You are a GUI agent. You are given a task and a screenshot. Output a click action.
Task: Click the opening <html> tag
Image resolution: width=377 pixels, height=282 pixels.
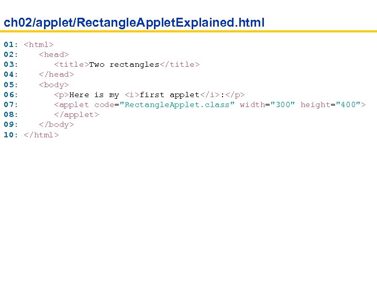(39, 44)
